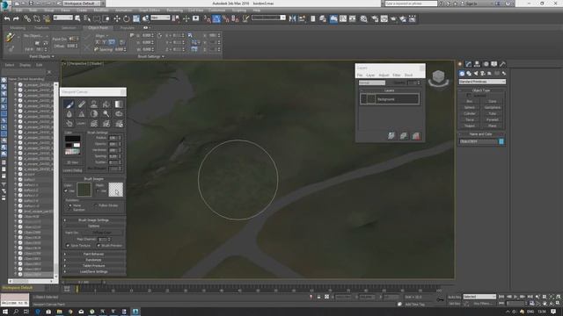The width and height of the screenshot is (563, 316).
Task: Switch to the Object Paint ribbon tab
Action: (x=98, y=27)
